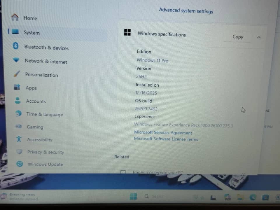Select the 12/16/2025 install date
This screenshot has width=280, height=210.
click(x=146, y=93)
